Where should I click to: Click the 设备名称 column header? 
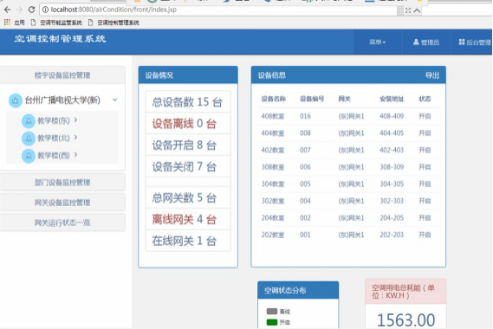pyautogui.click(x=273, y=99)
